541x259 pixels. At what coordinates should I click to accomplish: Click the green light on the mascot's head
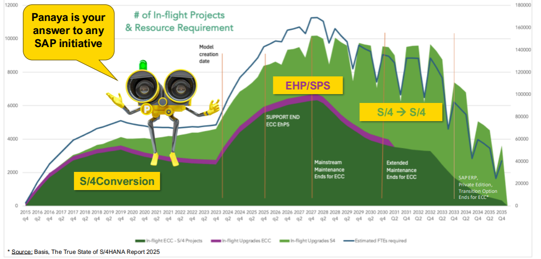point(143,65)
